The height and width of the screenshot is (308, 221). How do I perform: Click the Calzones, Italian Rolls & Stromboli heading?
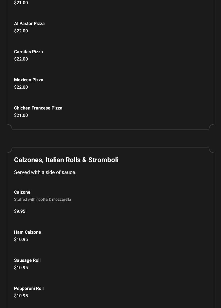[66, 160]
